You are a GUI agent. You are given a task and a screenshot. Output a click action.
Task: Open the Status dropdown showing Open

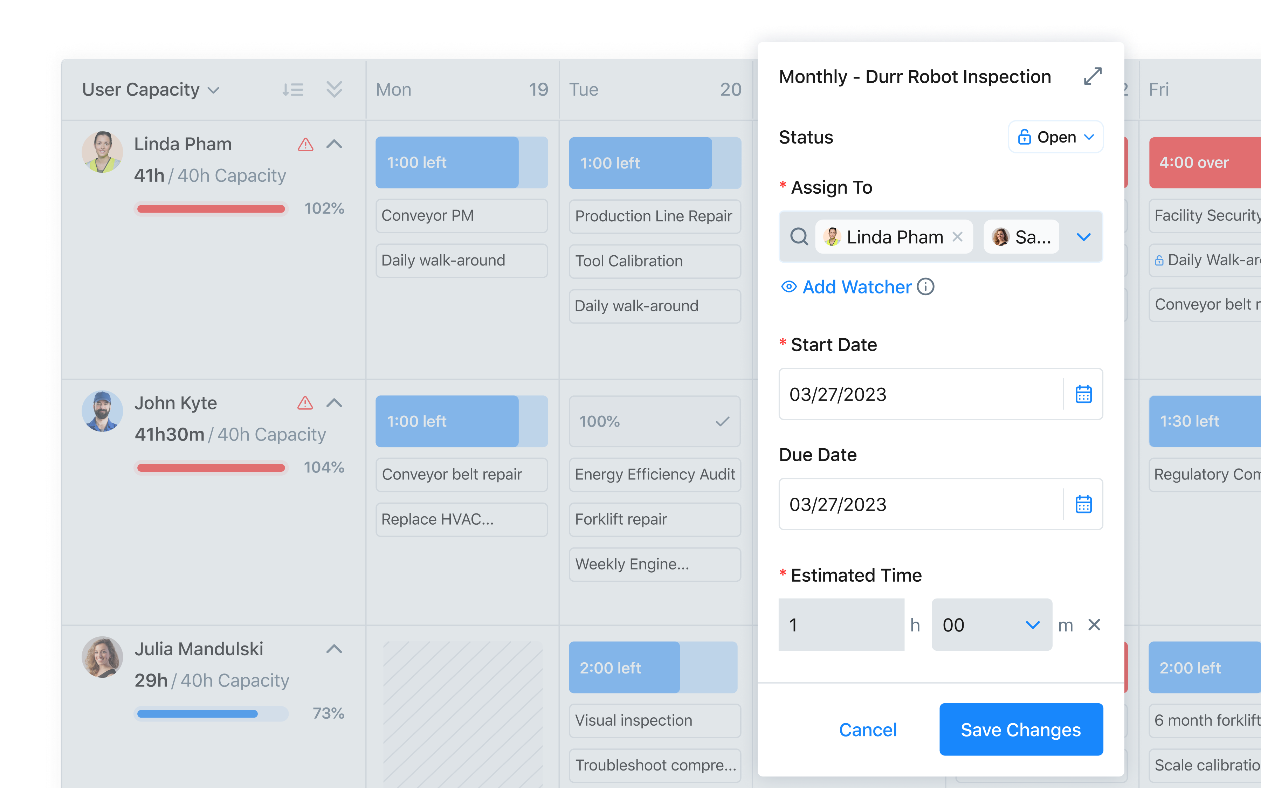tap(1056, 137)
